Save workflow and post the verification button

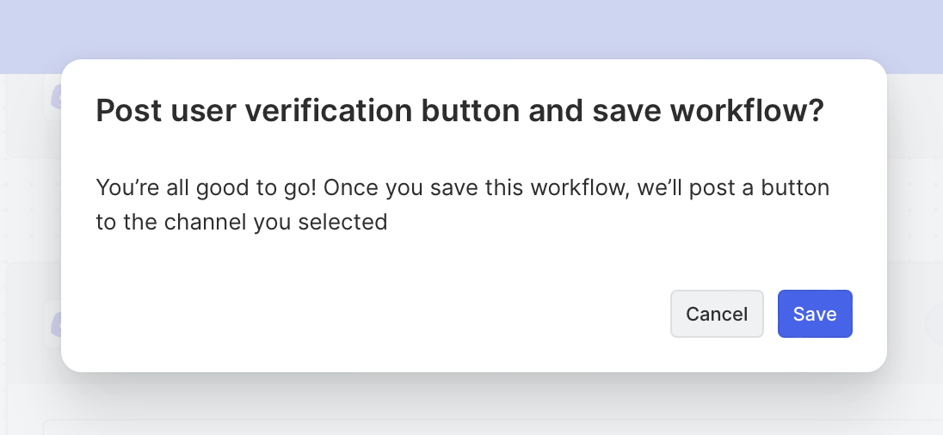click(814, 314)
